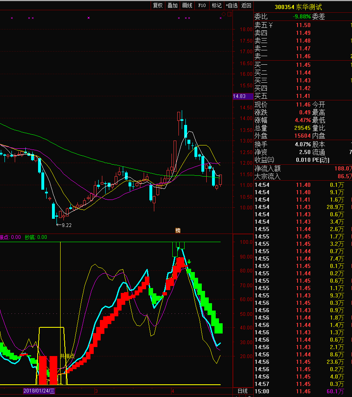The width and height of the screenshot is (352, 397).
Task: Click the 2018/01/24/三 date label
Action: (x=39, y=391)
